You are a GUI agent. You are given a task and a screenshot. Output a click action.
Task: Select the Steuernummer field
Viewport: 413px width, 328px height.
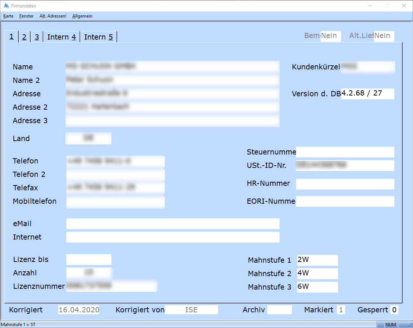pyautogui.click(x=345, y=152)
